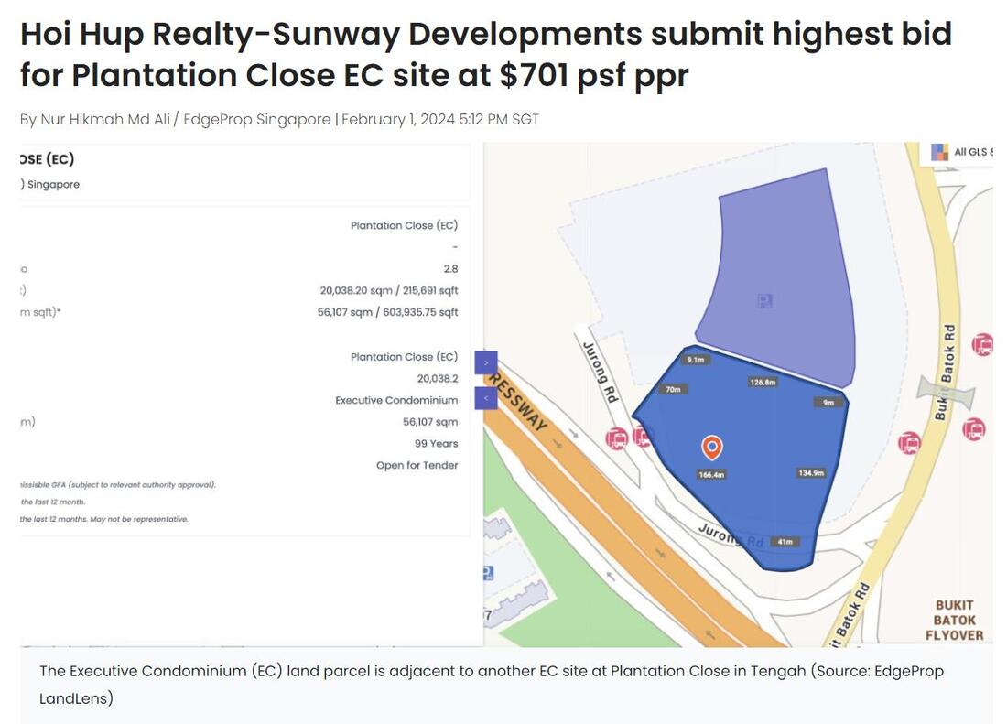
Task: Click the Executive Condominium value
Action: tap(396, 401)
